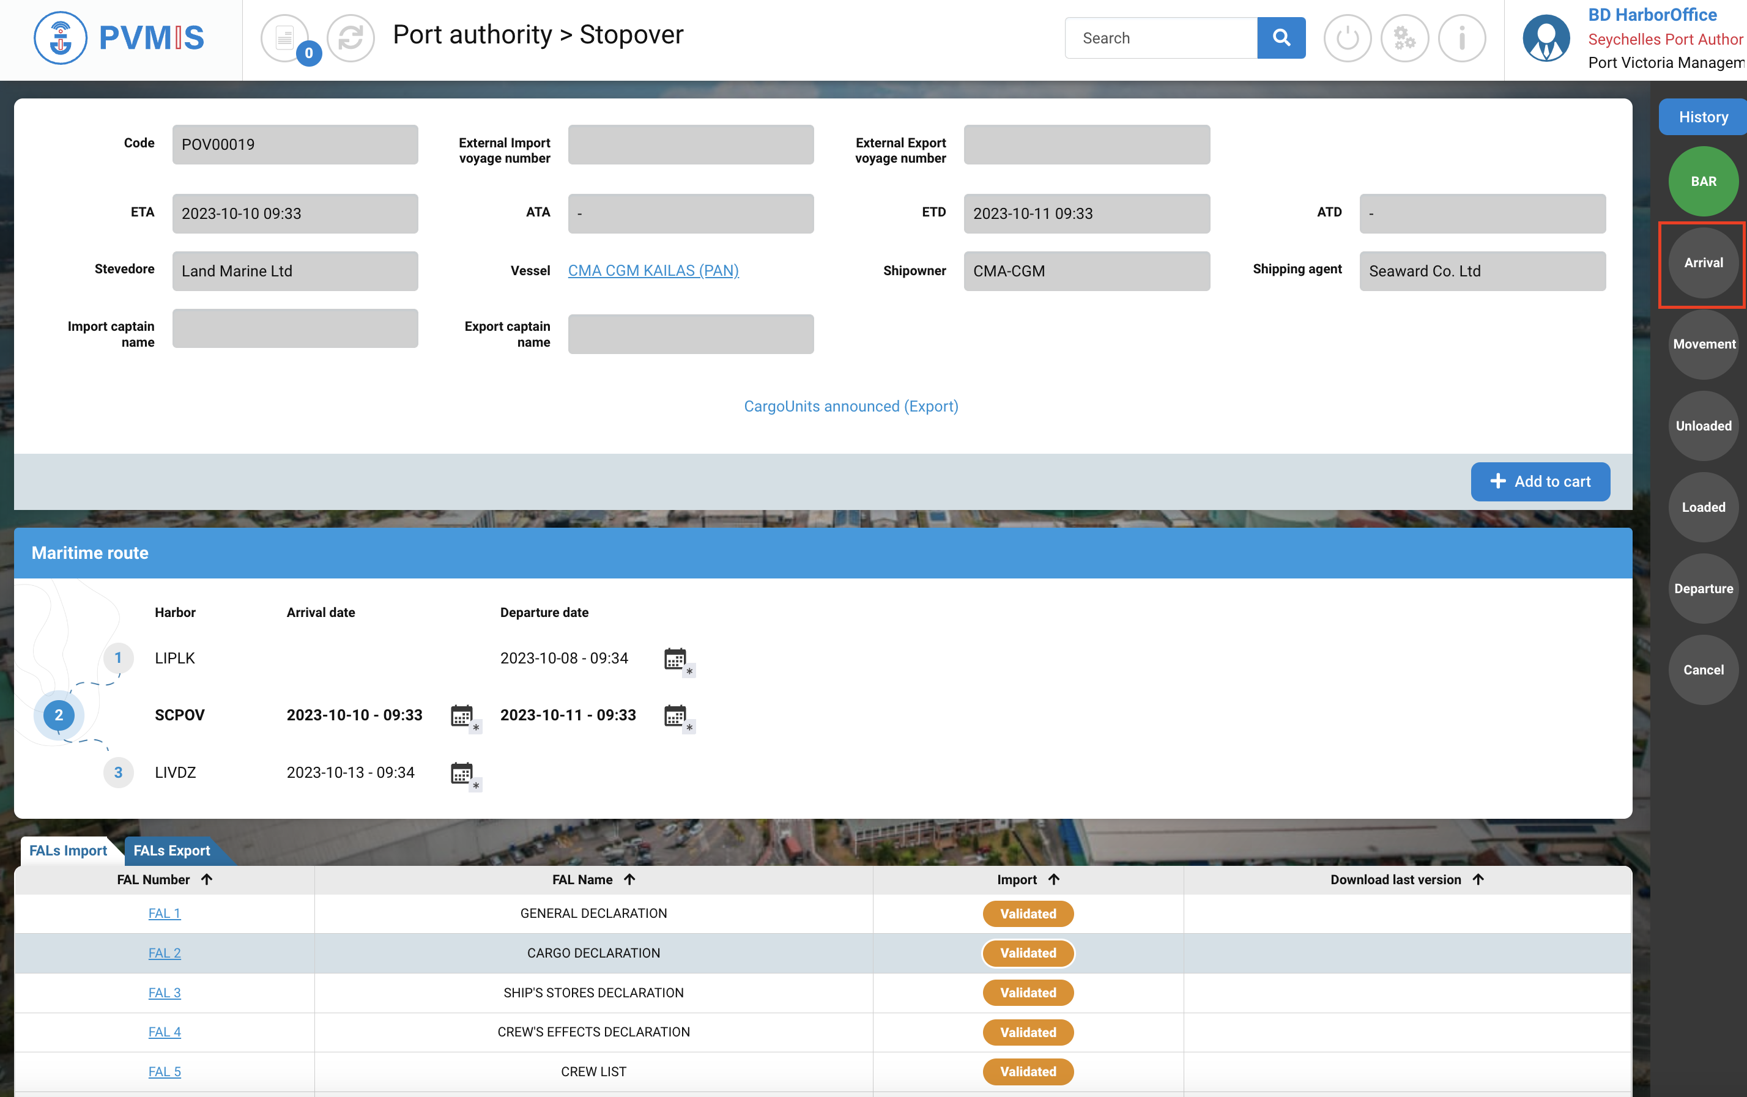
Task: Open calendar icon for LIPLK departure date
Action: 675,659
